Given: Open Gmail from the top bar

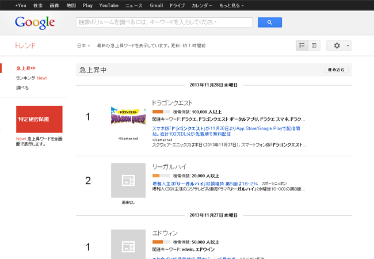Looking at the screenshot, I should pyautogui.click(x=156, y=5).
